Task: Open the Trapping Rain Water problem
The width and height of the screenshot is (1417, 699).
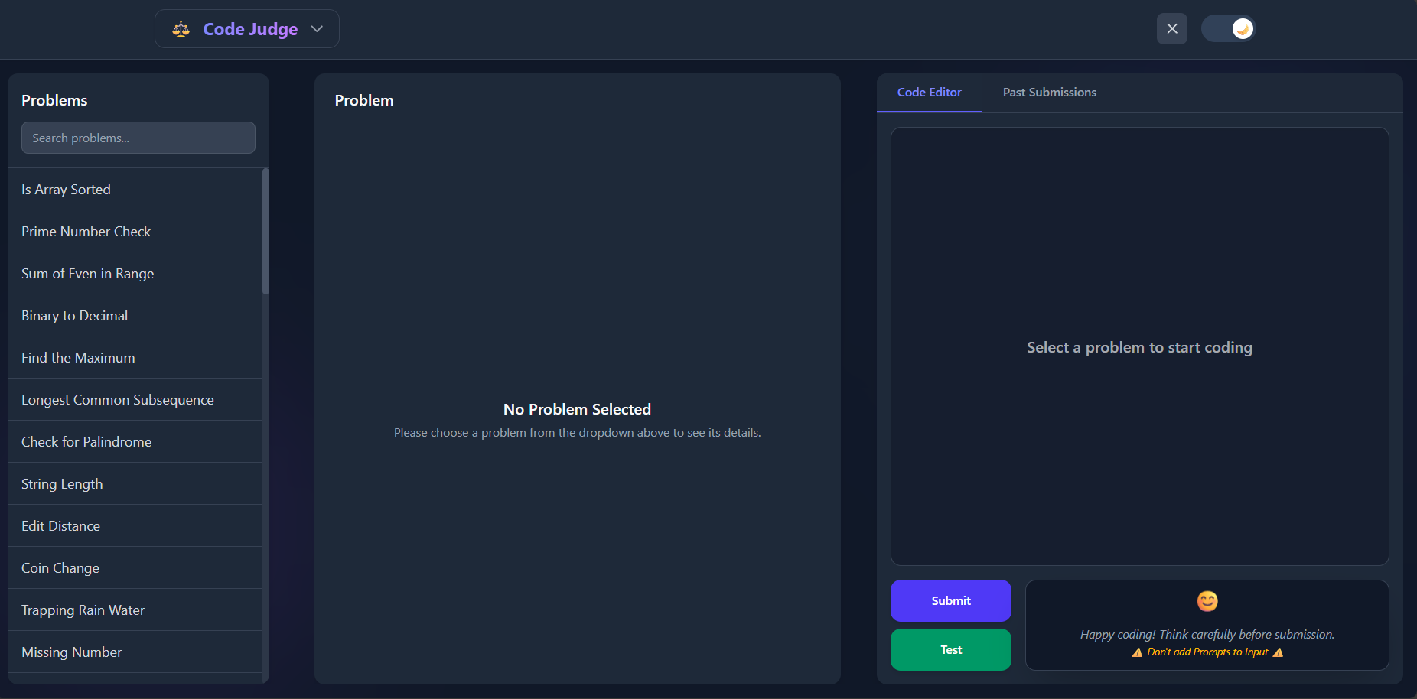Action: click(83, 610)
